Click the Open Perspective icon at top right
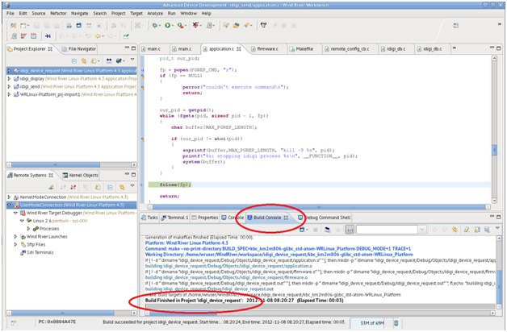Image resolution: width=507 pixels, height=332 pixels. pos(456,26)
